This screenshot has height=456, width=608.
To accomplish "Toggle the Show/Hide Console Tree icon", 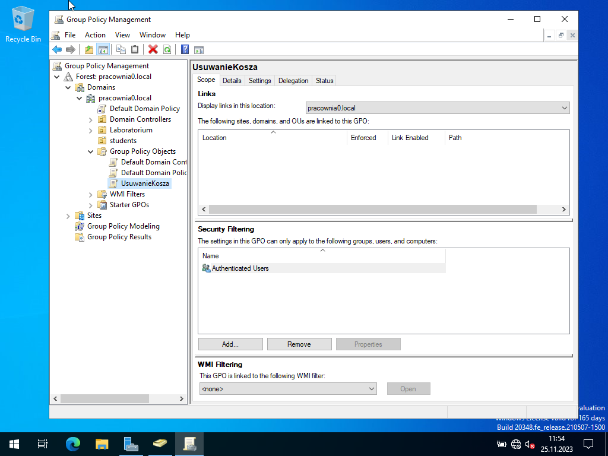I will 103,50.
